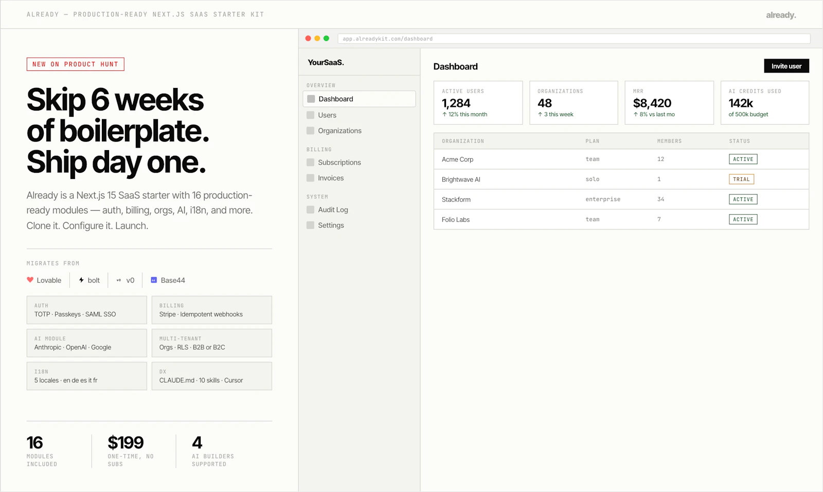
Task: Click the square icon beside Organizations
Action: 310,131
